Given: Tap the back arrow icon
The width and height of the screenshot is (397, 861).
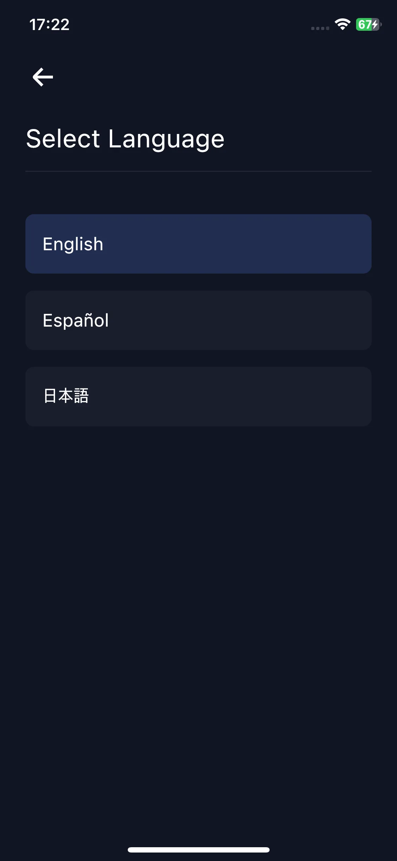Looking at the screenshot, I should [x=43, y=77].
